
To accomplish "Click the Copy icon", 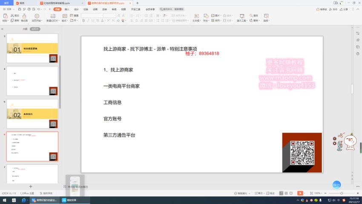I will coord(12,20).
